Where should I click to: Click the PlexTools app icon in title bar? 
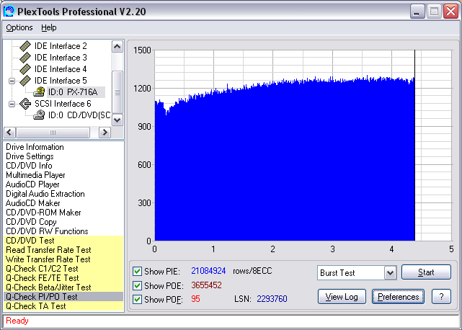click(9, 12)
